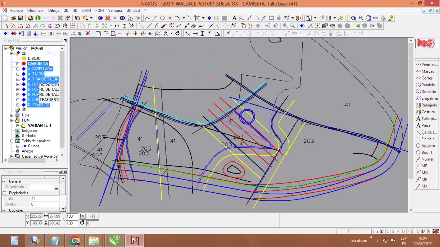The height and width of the screenshot is (247, 440).
Task: Expand the Hojas tree node
Action: (x=12, y=115)
